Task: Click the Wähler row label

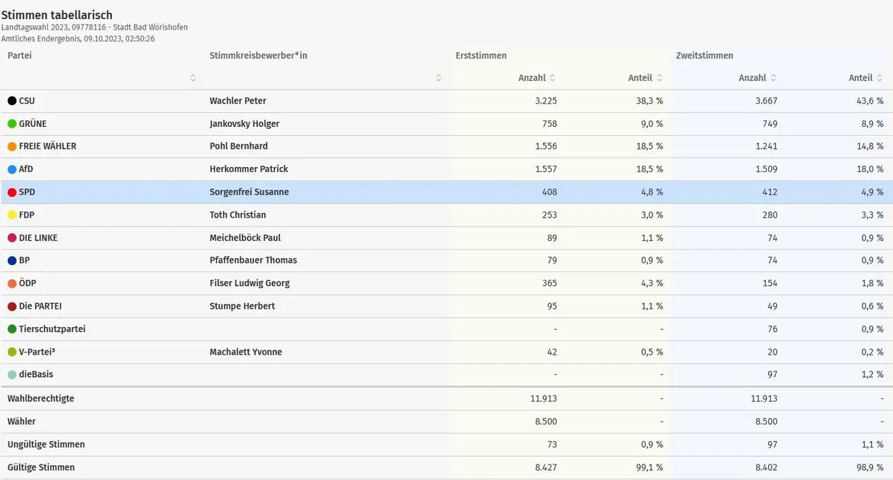Action: click(21, 421)
